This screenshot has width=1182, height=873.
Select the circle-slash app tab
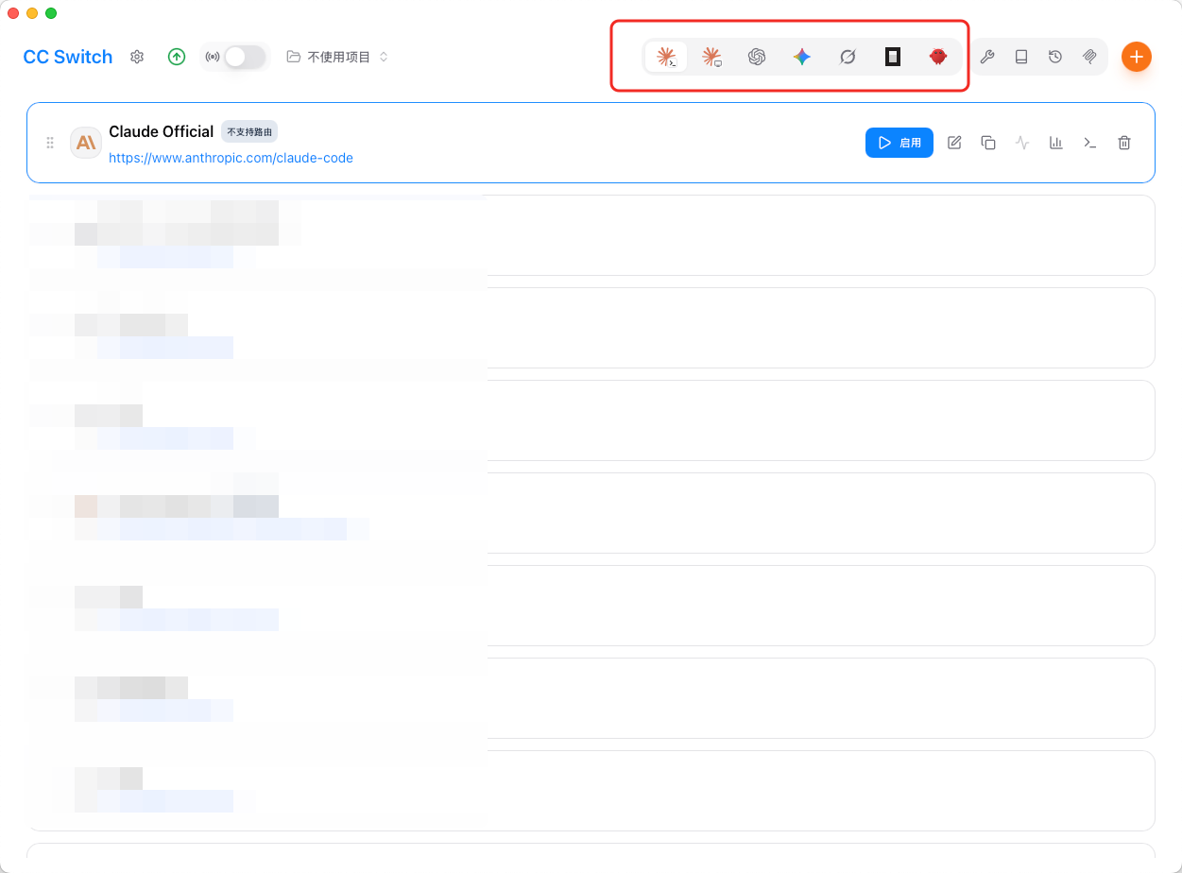pos(848,57)
